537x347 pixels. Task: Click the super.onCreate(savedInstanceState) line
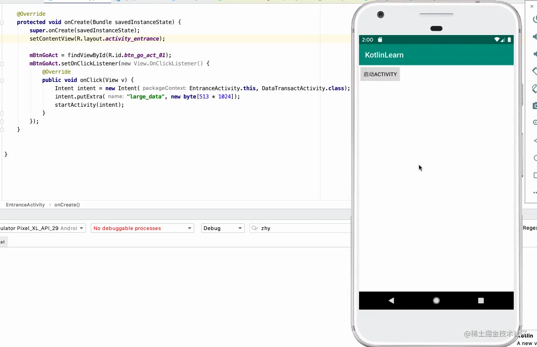tap(85, 30)
